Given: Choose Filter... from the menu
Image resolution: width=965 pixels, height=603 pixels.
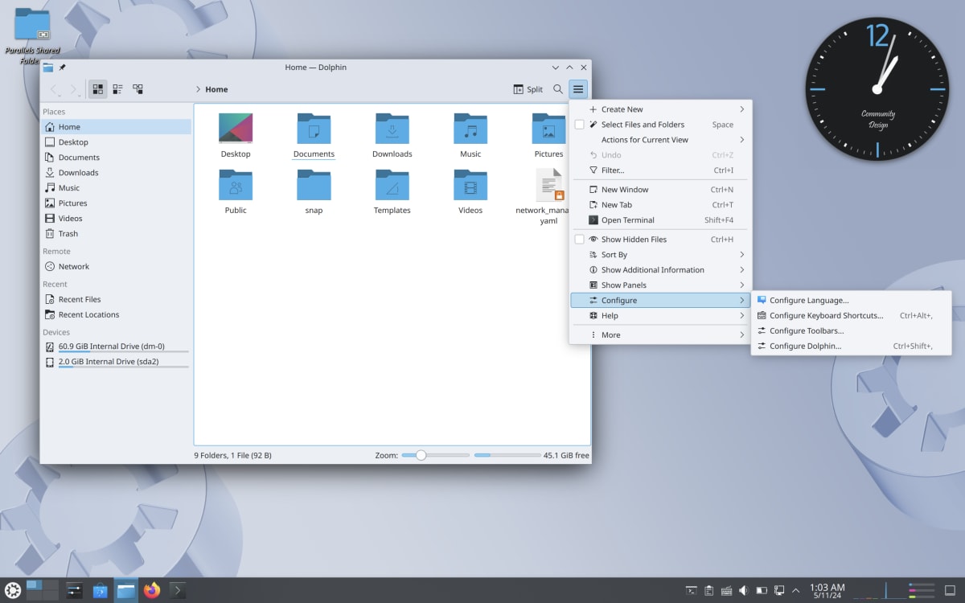Looking at the screenshot, I should click(660, 170).
